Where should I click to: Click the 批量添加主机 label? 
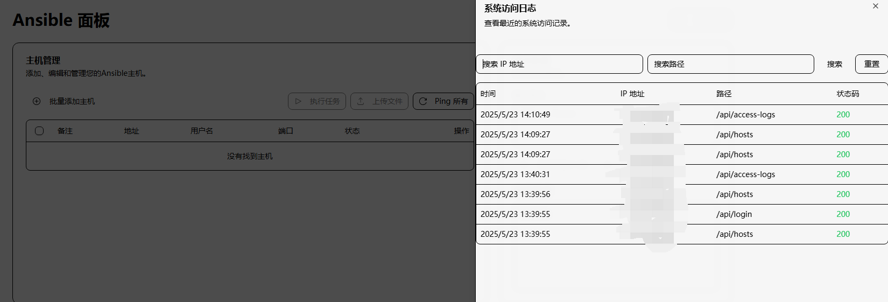72,101
